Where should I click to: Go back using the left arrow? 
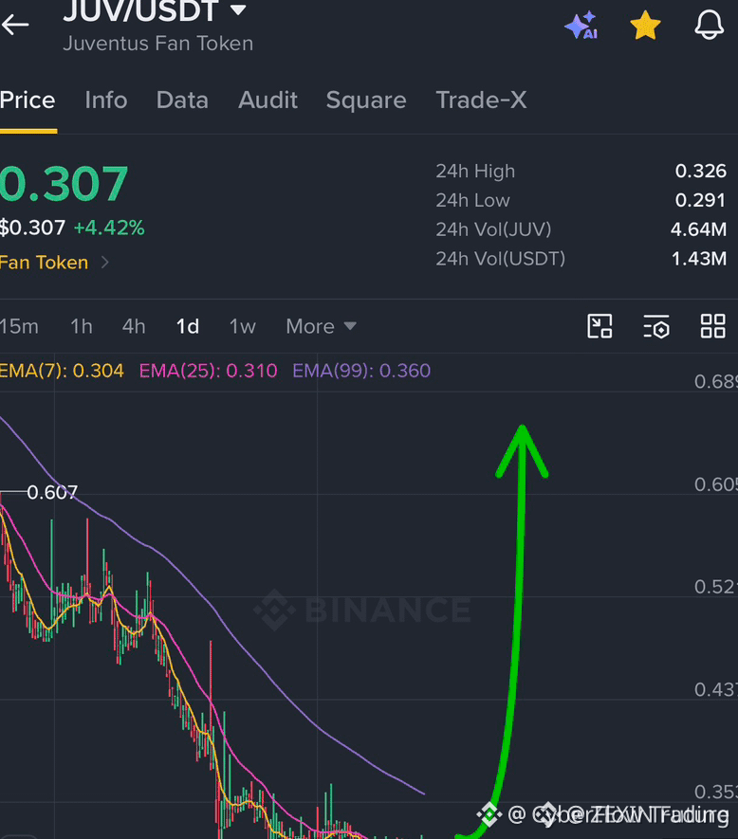point(15,25)
